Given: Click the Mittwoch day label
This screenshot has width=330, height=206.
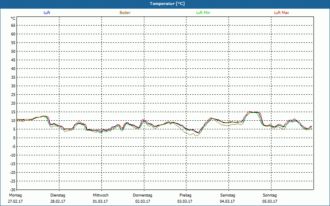Looking at the screenshot, I should [101, 195].
